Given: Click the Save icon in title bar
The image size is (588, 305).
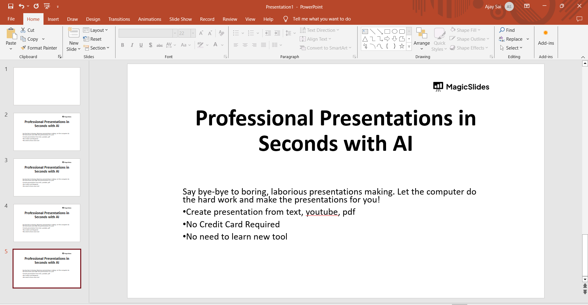Looking at the screenshot, I should pos(11,6).
